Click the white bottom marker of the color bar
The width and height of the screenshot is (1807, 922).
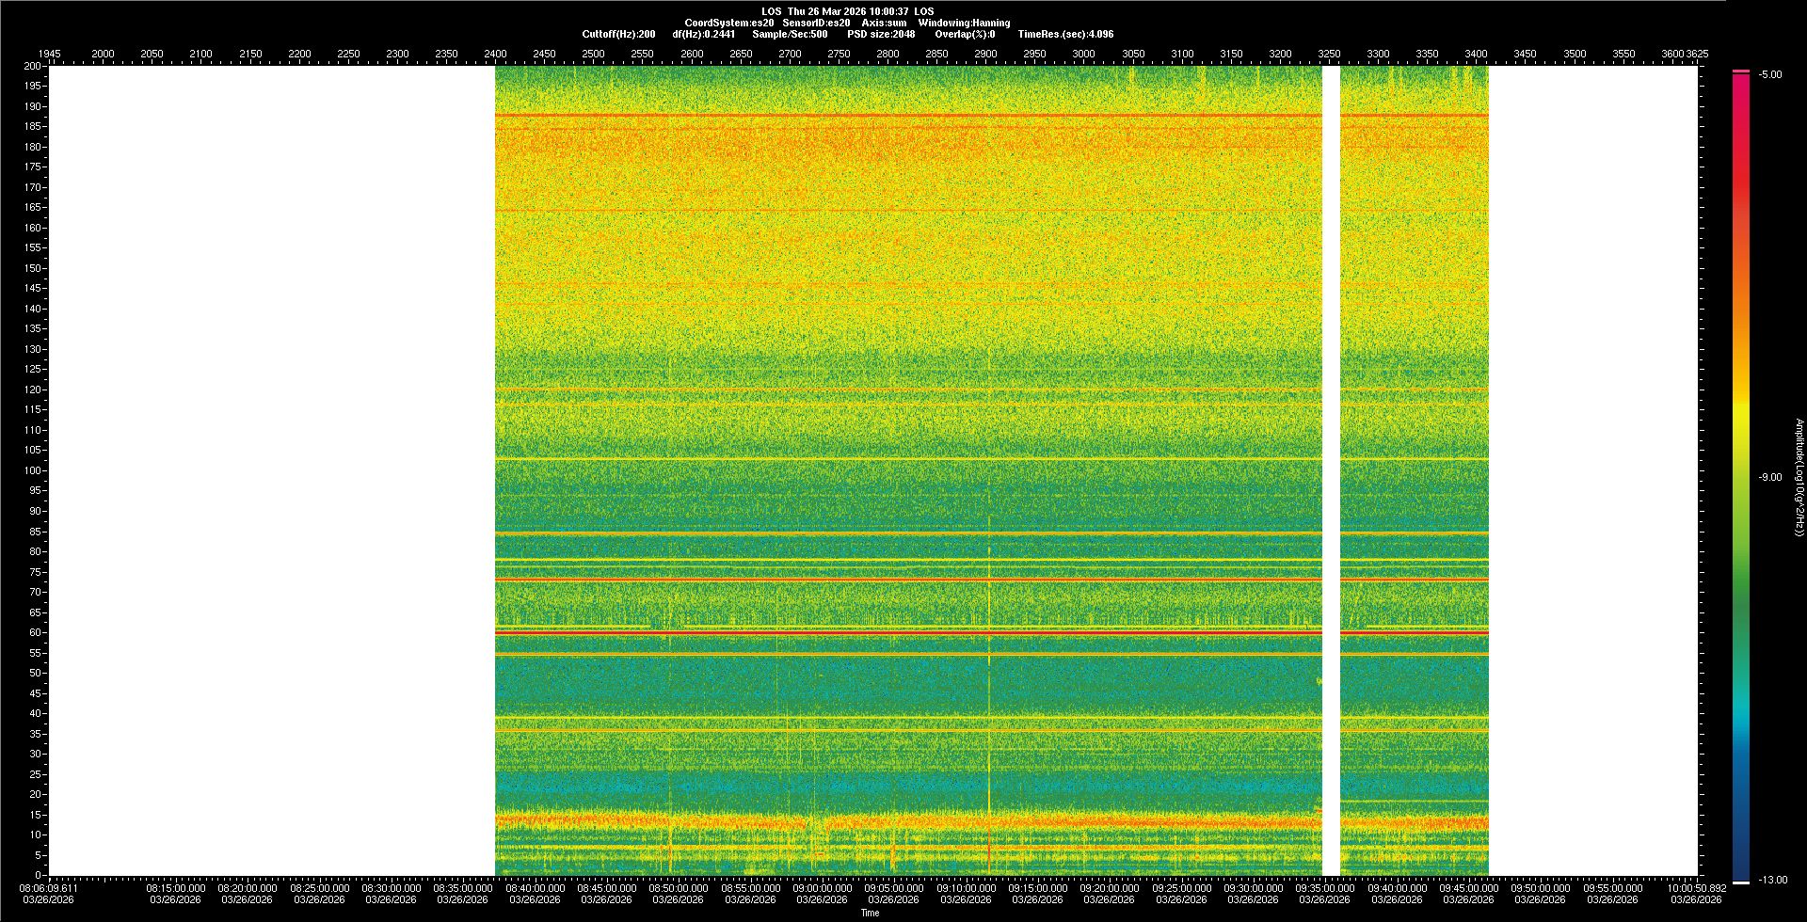[x=1741, y=882]
